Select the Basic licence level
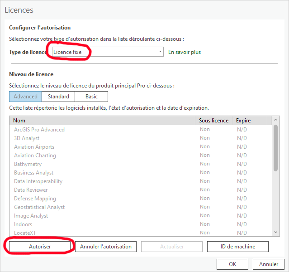Viewport: 289px width, 272px height. pos(91,97)
